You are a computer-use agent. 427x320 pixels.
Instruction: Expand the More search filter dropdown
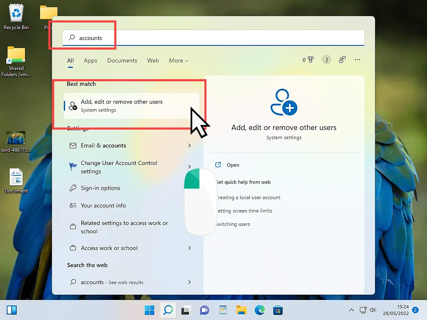tap(178, 60)
